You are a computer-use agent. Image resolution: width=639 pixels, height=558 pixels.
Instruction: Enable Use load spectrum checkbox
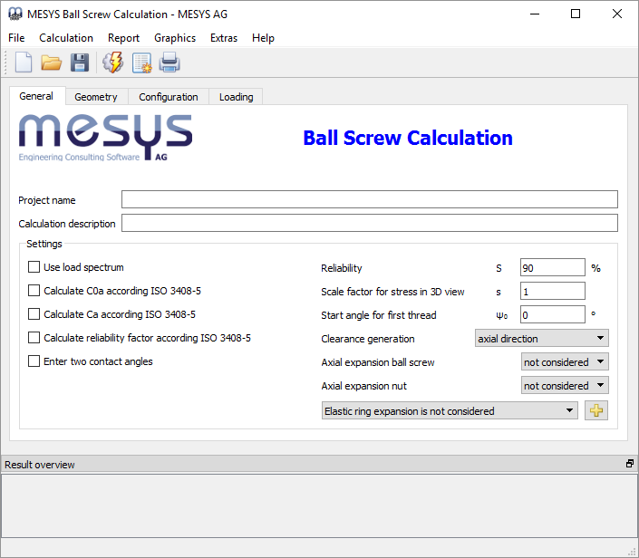[34, 267]
